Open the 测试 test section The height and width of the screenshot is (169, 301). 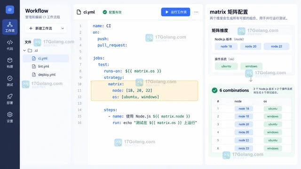coord(10,81)
